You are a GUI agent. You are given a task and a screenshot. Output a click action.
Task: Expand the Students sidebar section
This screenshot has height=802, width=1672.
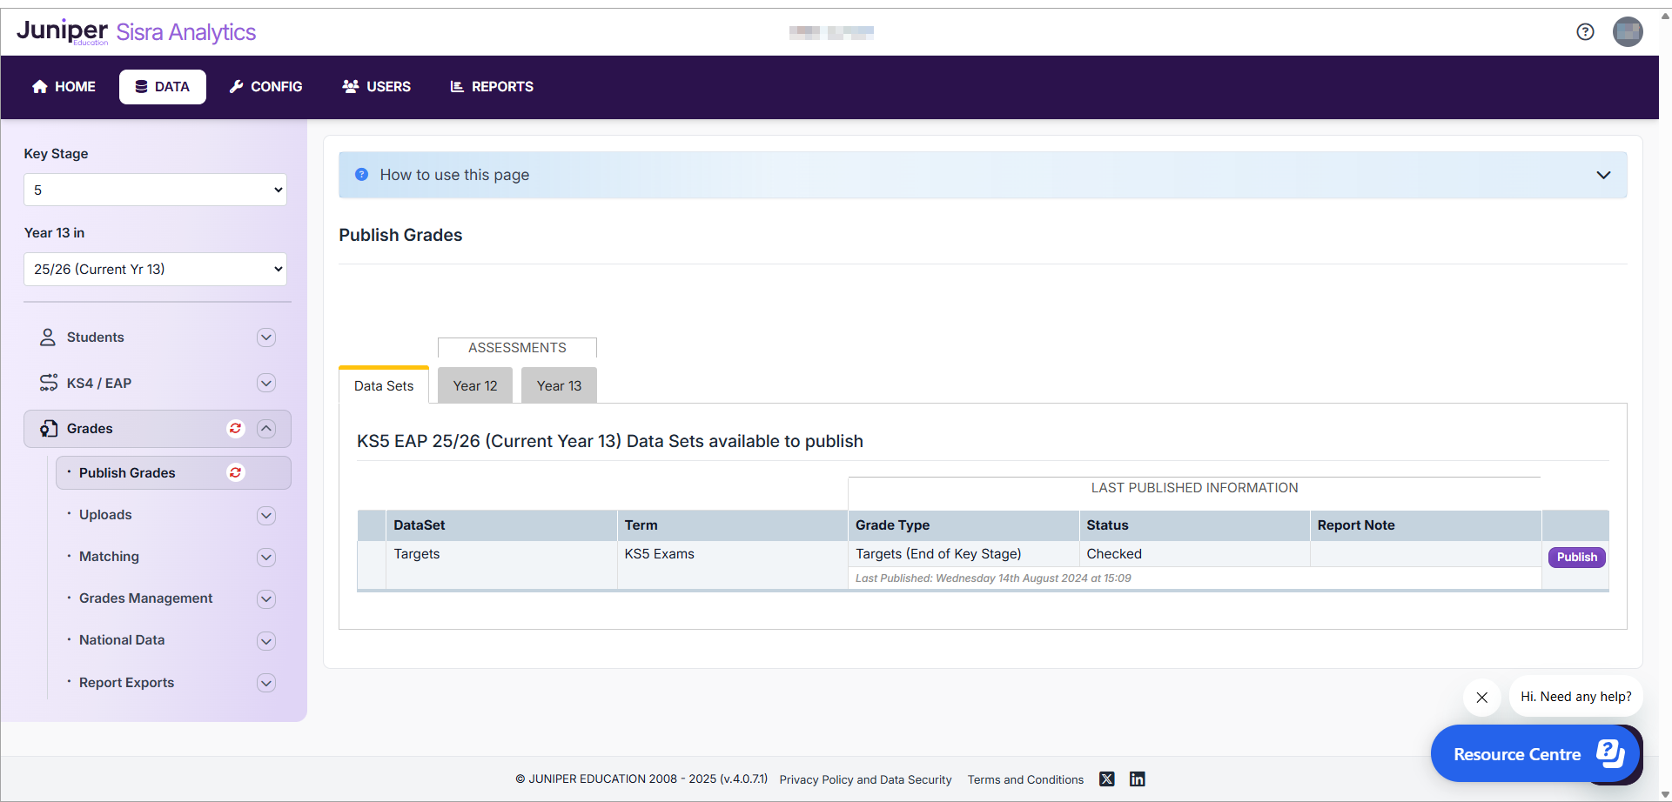266,338
